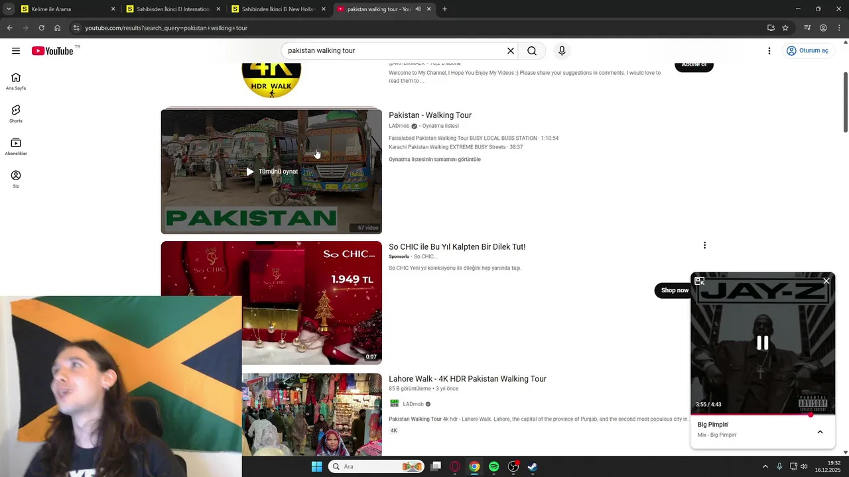Open Shorts in the sidebar
Viewport: 849px width, 477px height.
click(16, 114)
